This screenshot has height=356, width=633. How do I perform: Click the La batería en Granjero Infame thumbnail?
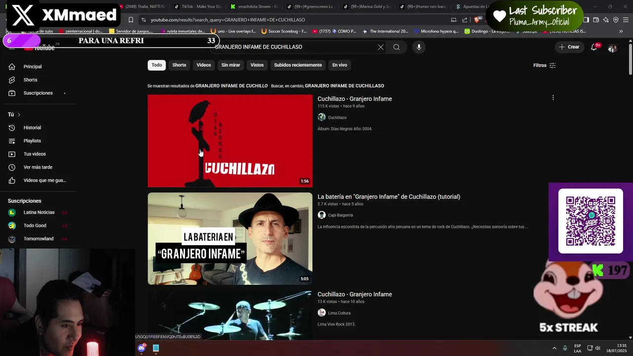(230, 238)
